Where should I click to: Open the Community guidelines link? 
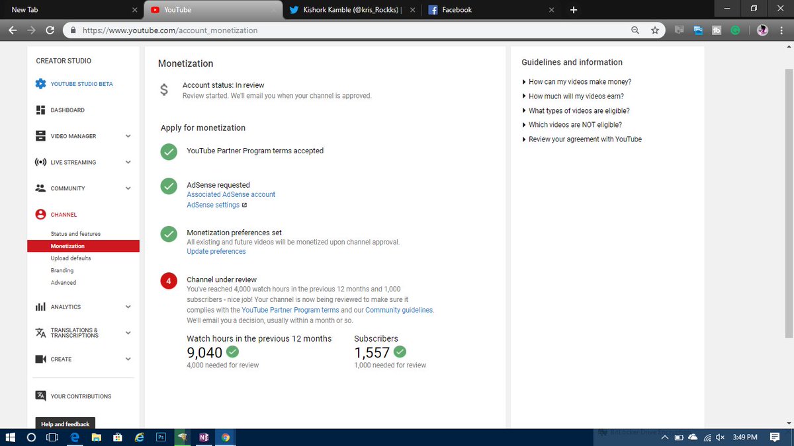tap(399, 310)
